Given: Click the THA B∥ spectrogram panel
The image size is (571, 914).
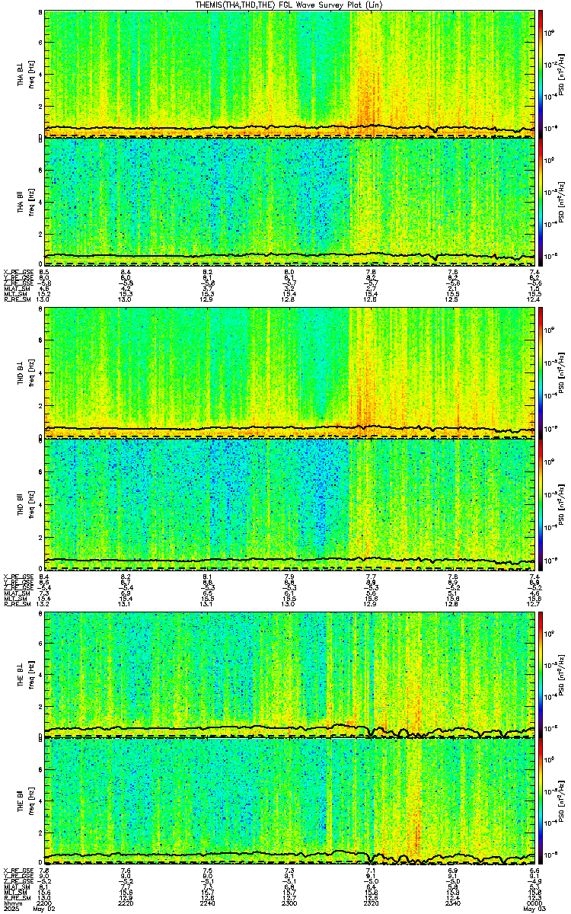Looking at the screenshot, I should tap(289, 202).
